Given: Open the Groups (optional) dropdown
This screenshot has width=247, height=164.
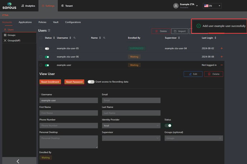Looking at the screenshot, I should [194, 138].
